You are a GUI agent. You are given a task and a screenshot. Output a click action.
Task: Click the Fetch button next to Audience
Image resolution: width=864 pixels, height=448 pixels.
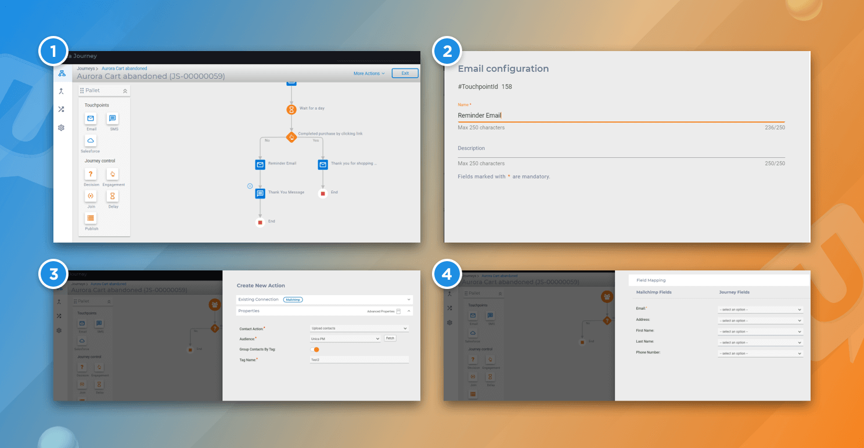pos(390,338)
